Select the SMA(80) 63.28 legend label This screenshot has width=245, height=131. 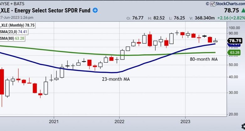pyautogui.click(x=12, y=38)
